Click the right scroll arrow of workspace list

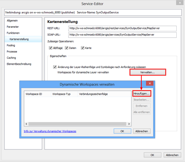[129, 124]
